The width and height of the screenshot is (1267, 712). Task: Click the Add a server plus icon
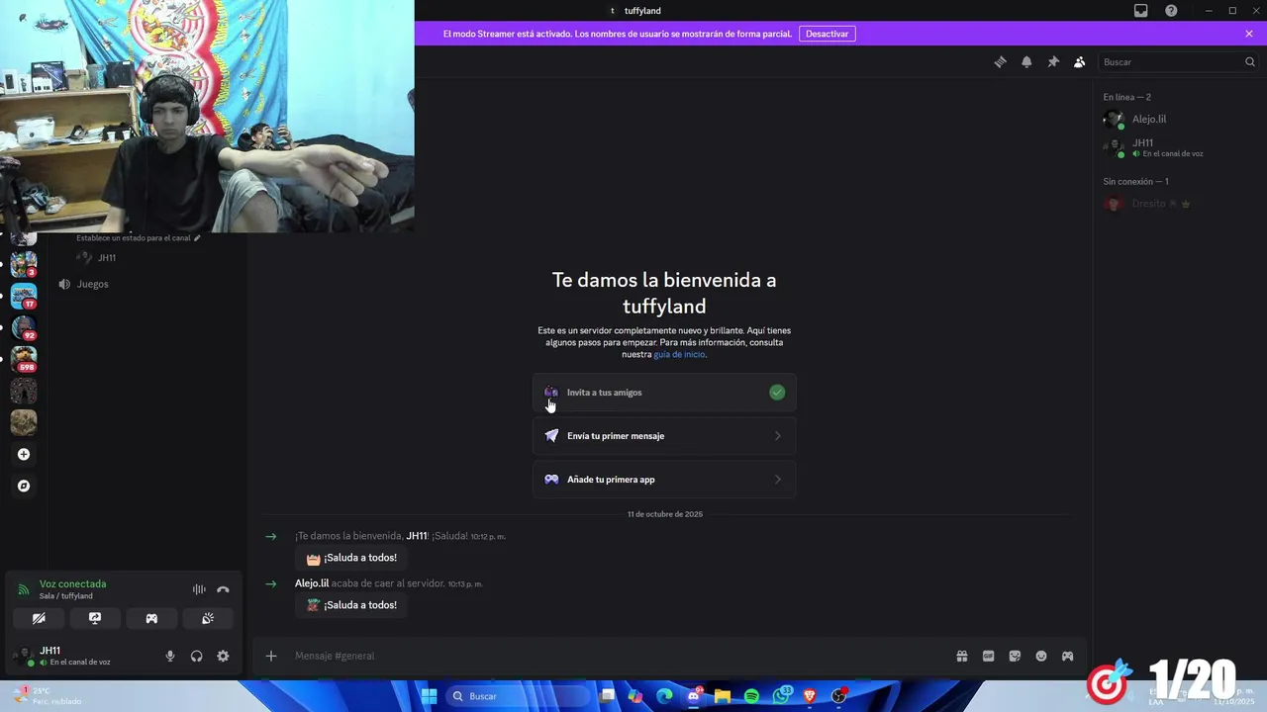point(24,454)
